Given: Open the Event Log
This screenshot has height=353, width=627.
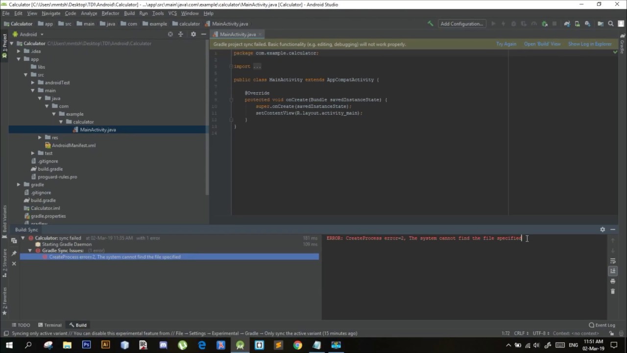Looking at the screenshot, I should pyautogui.click(x=602, y=325).
